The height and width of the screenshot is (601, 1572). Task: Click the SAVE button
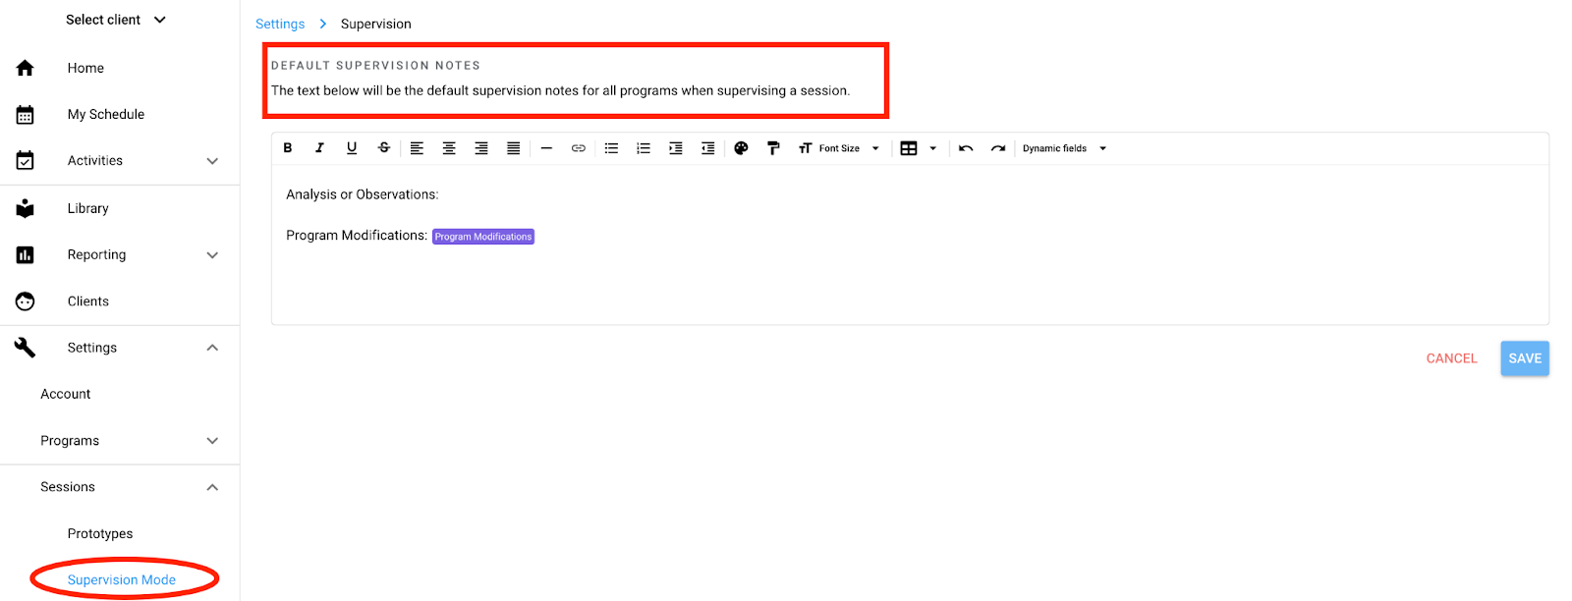point(1524,358)
